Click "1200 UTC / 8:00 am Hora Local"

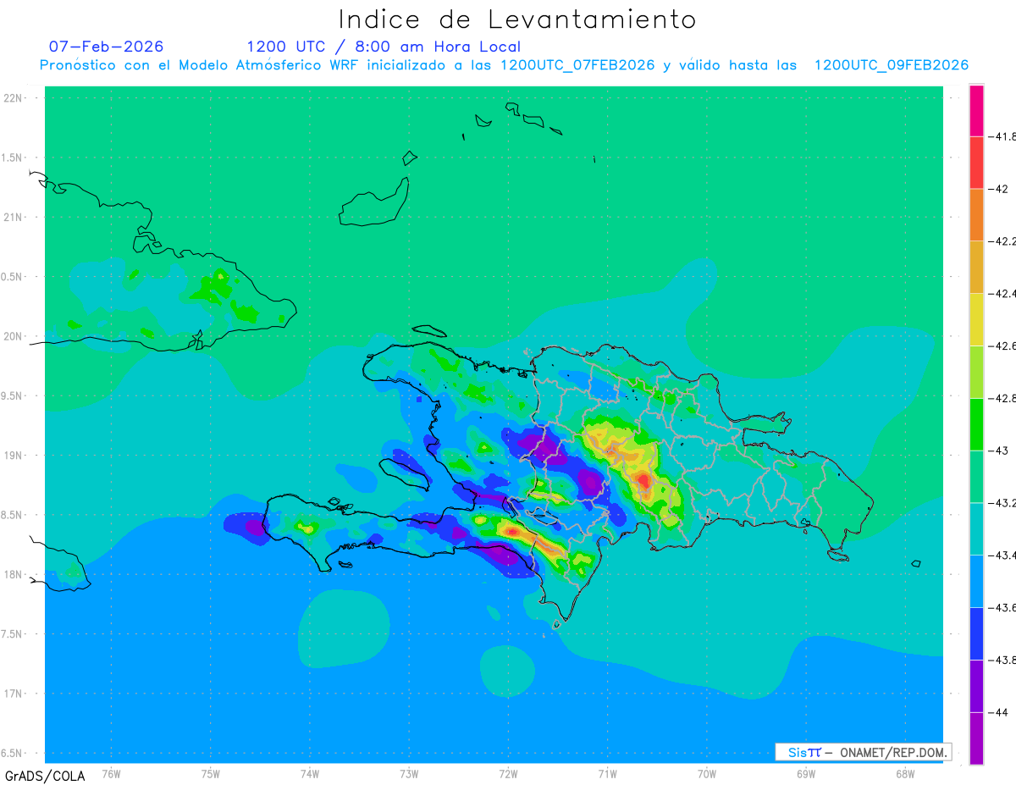click(x=384, y=47)
